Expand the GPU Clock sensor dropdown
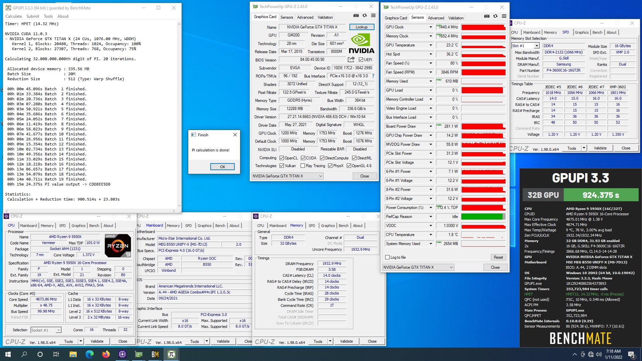This screenshot has height=361, width=642. point(431,27)
